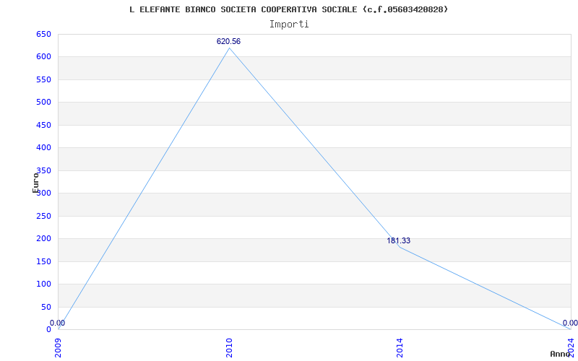Click the 50 y-axis tick label
The width and height of the screenshot is (578, 361).
(46, 307)
